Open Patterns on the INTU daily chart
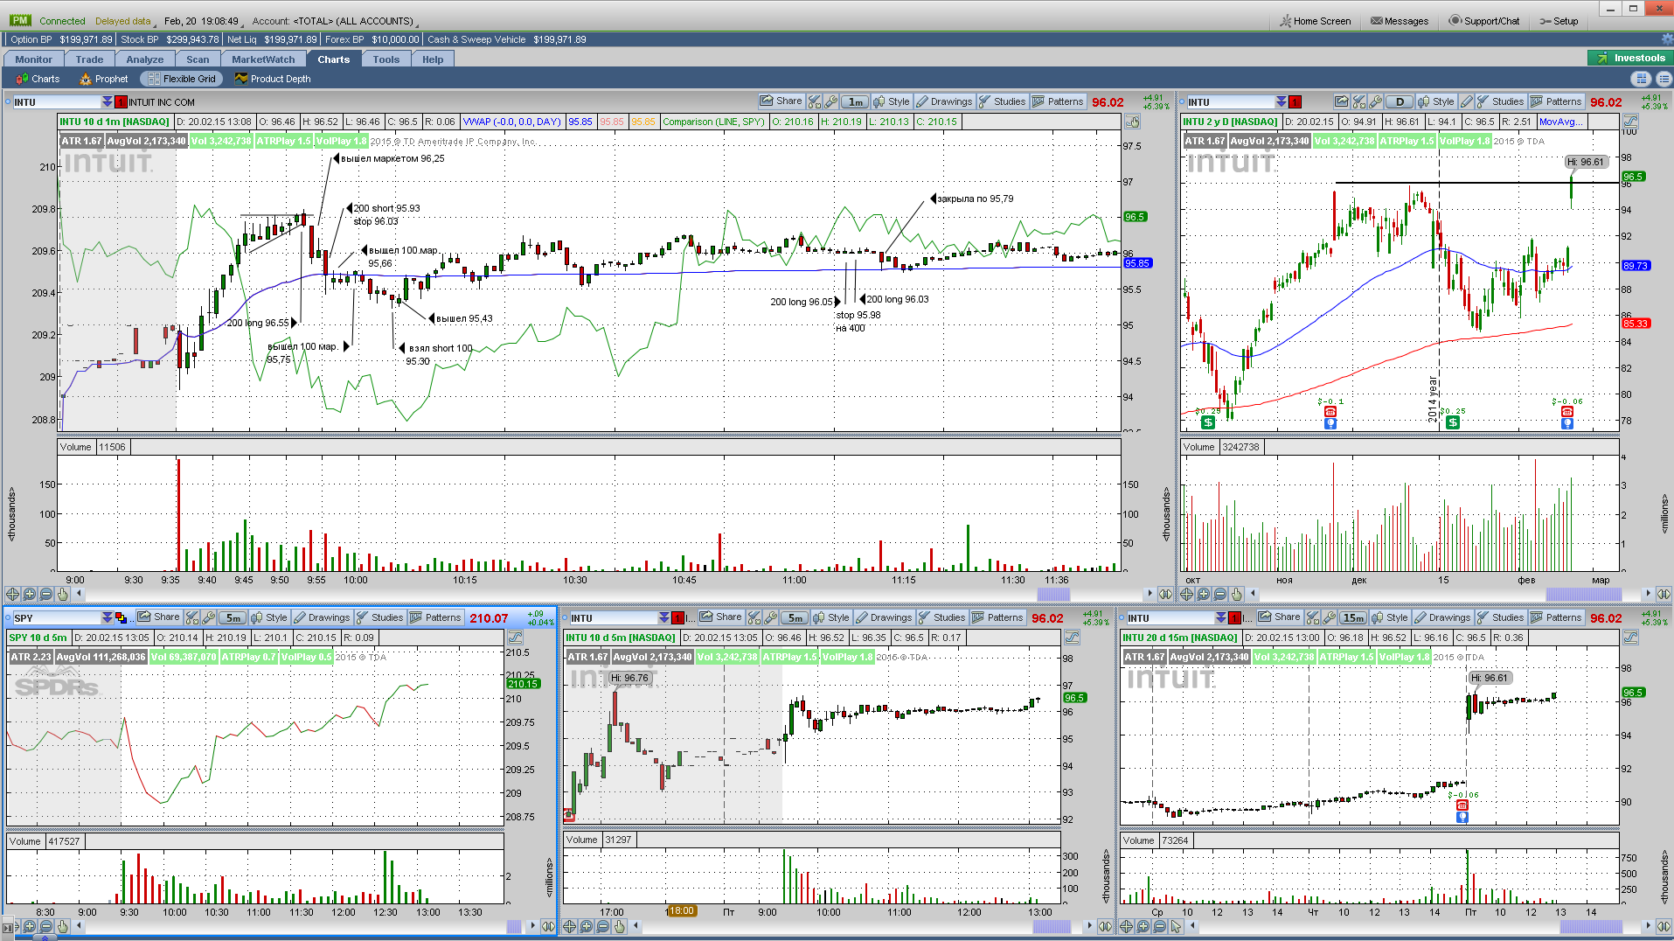 [1556, 101]
